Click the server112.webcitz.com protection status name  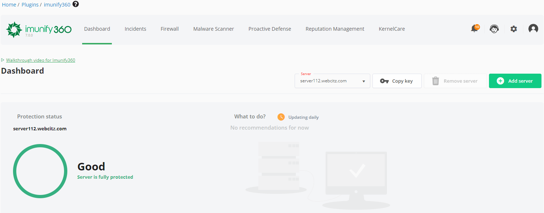pyautogui.click(x=40, y=129)
